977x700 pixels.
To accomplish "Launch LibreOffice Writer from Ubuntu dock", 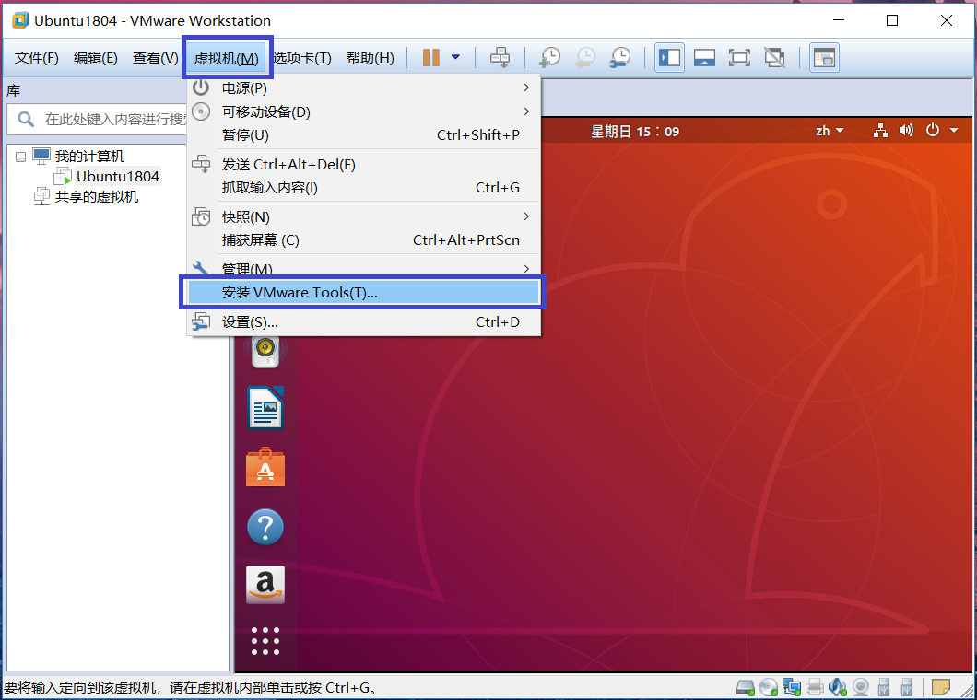I will 265,408.
